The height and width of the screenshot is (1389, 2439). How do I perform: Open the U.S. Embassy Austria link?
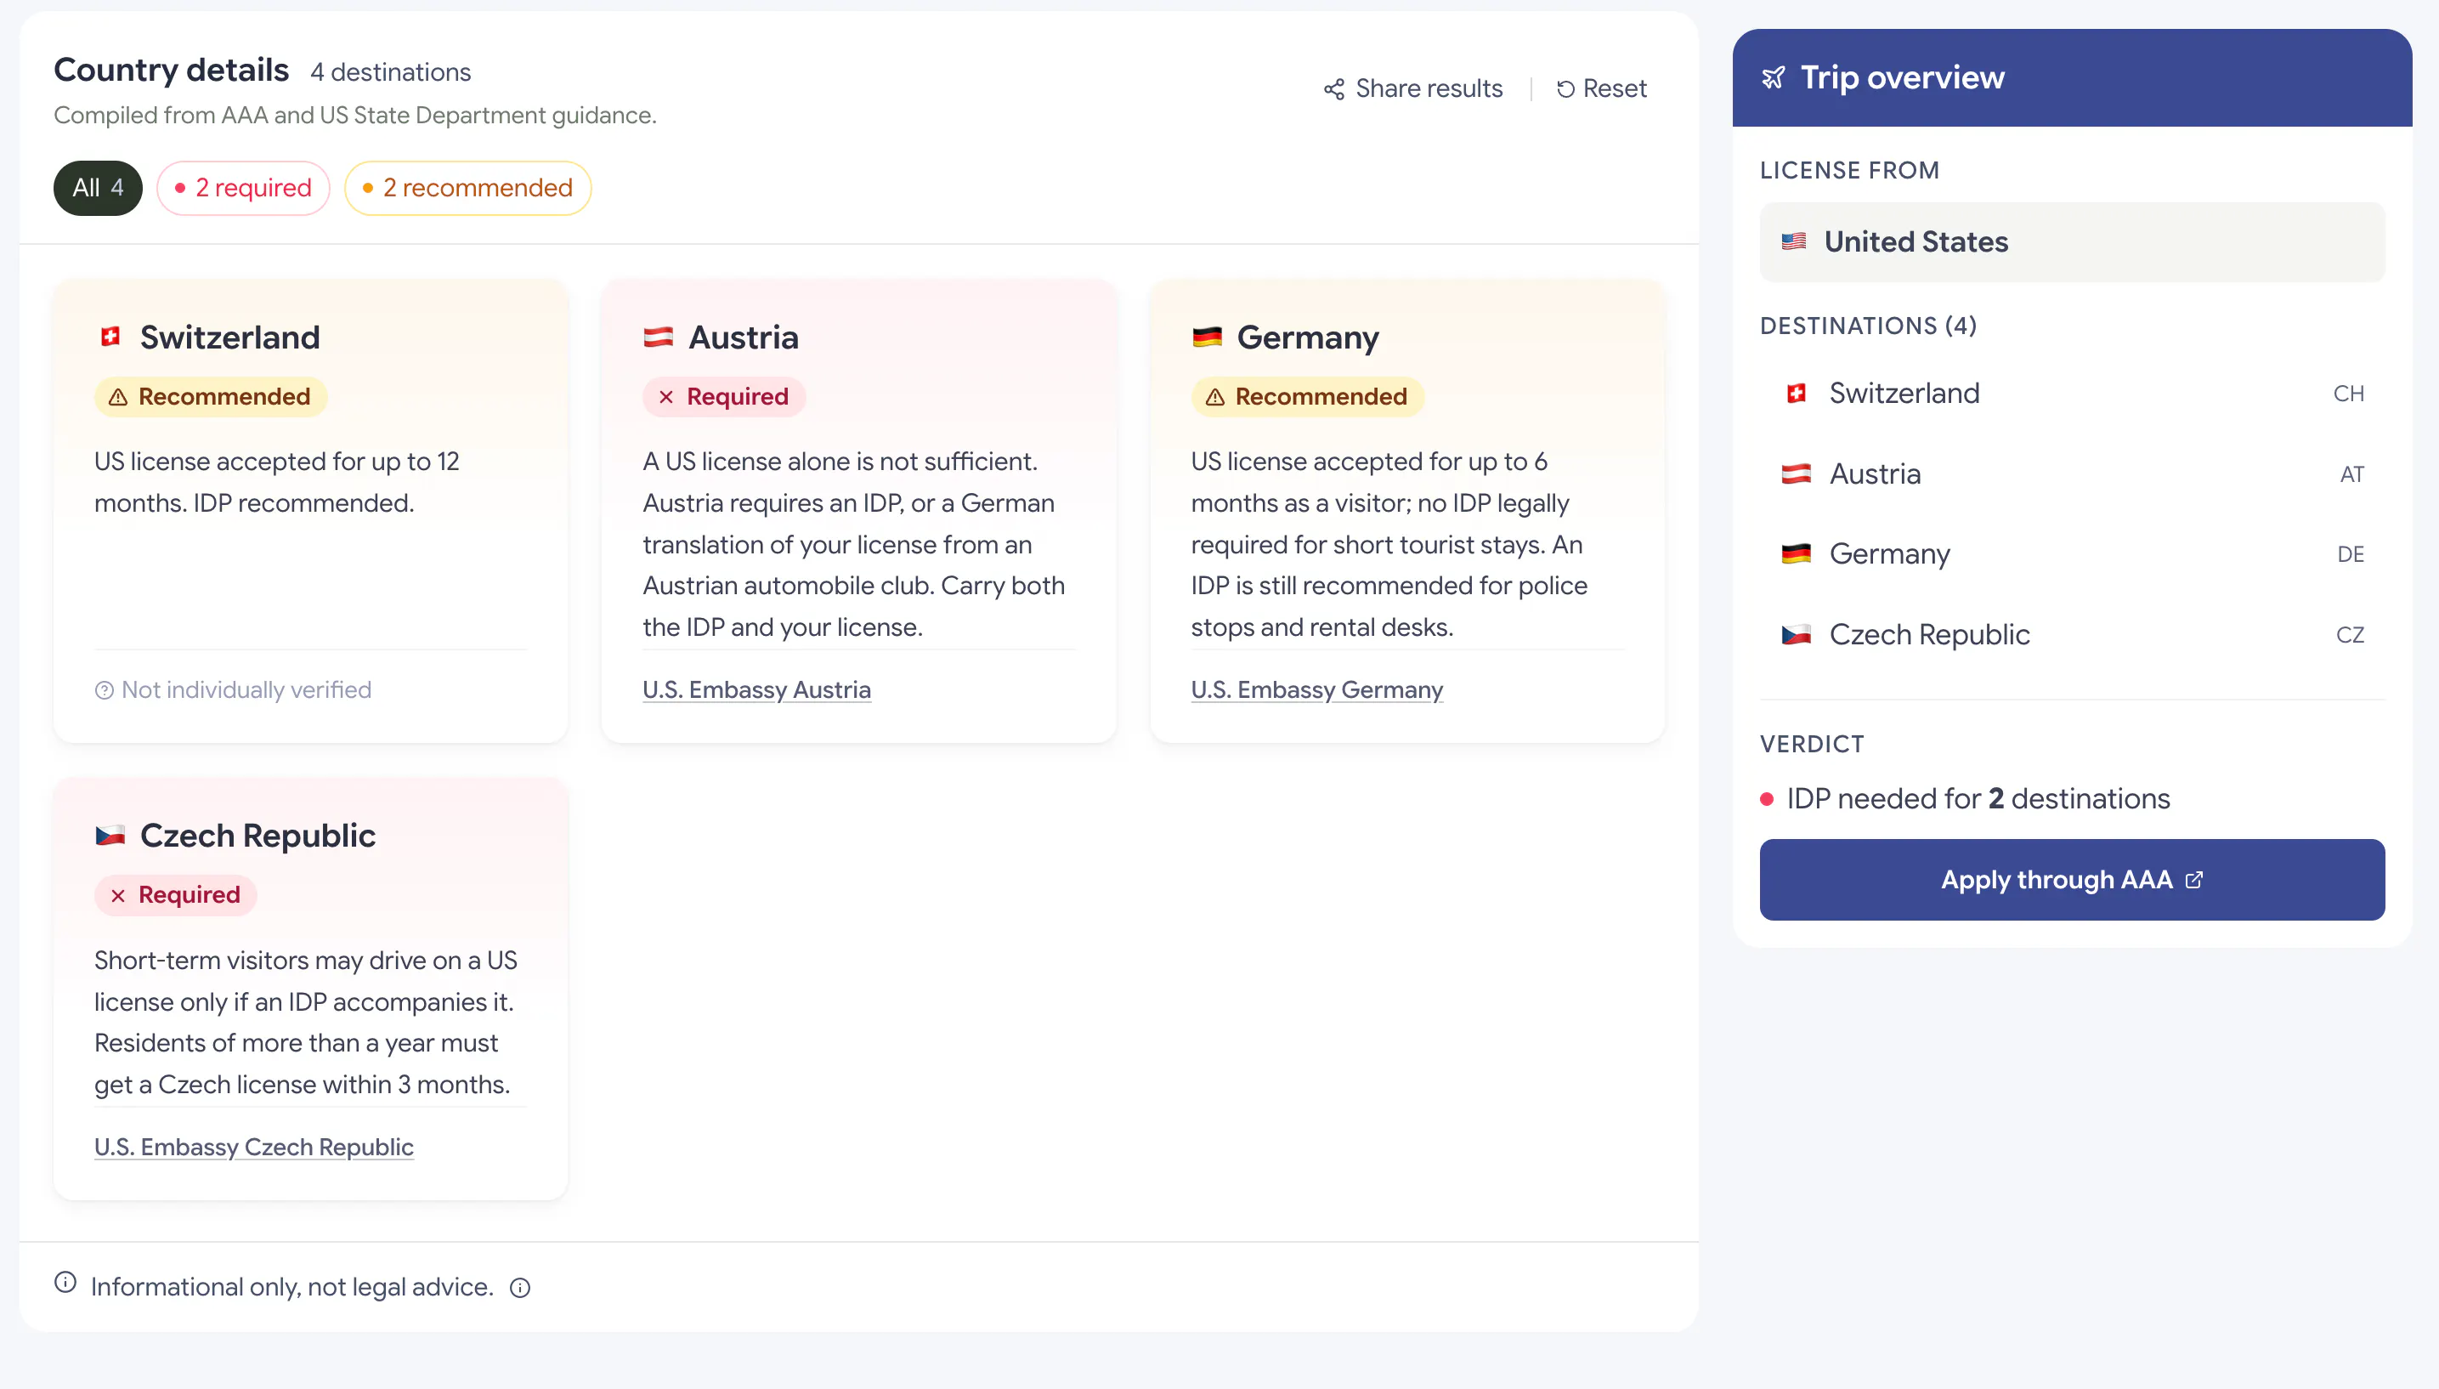pos(757,689)
